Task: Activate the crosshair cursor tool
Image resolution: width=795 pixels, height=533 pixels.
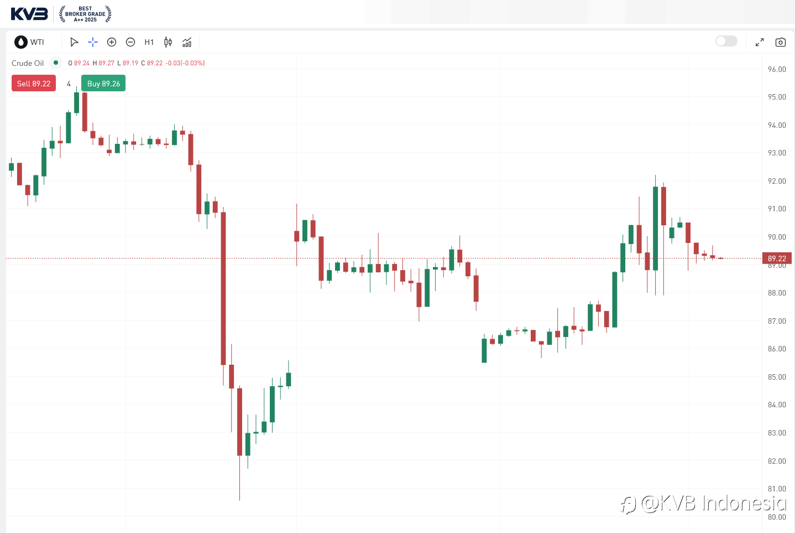Action: tap(93, 42)
